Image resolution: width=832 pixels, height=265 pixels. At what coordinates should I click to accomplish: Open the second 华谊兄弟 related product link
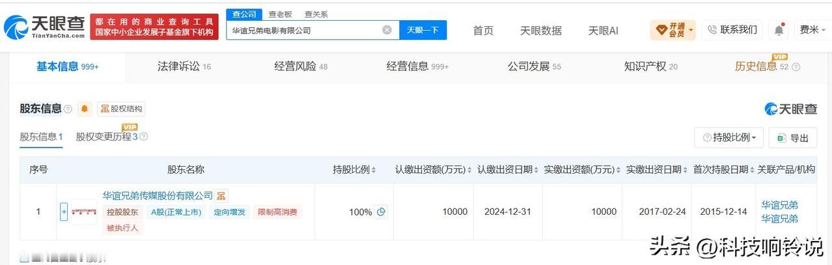pyautogui.click(x=779, y=219)
